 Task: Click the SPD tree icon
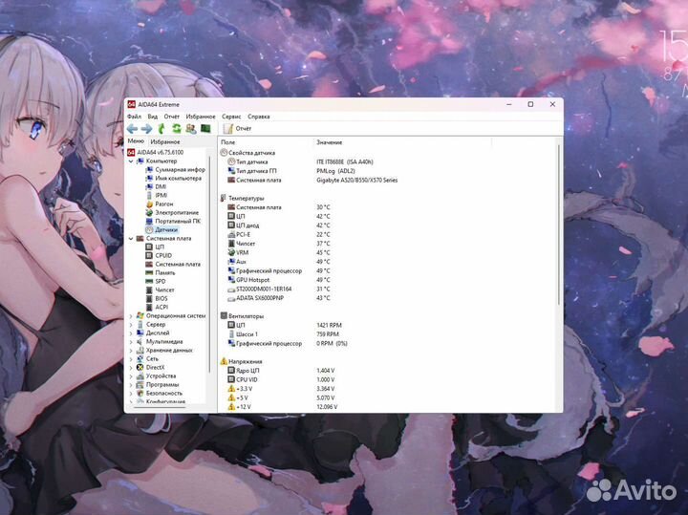(149, 281)
